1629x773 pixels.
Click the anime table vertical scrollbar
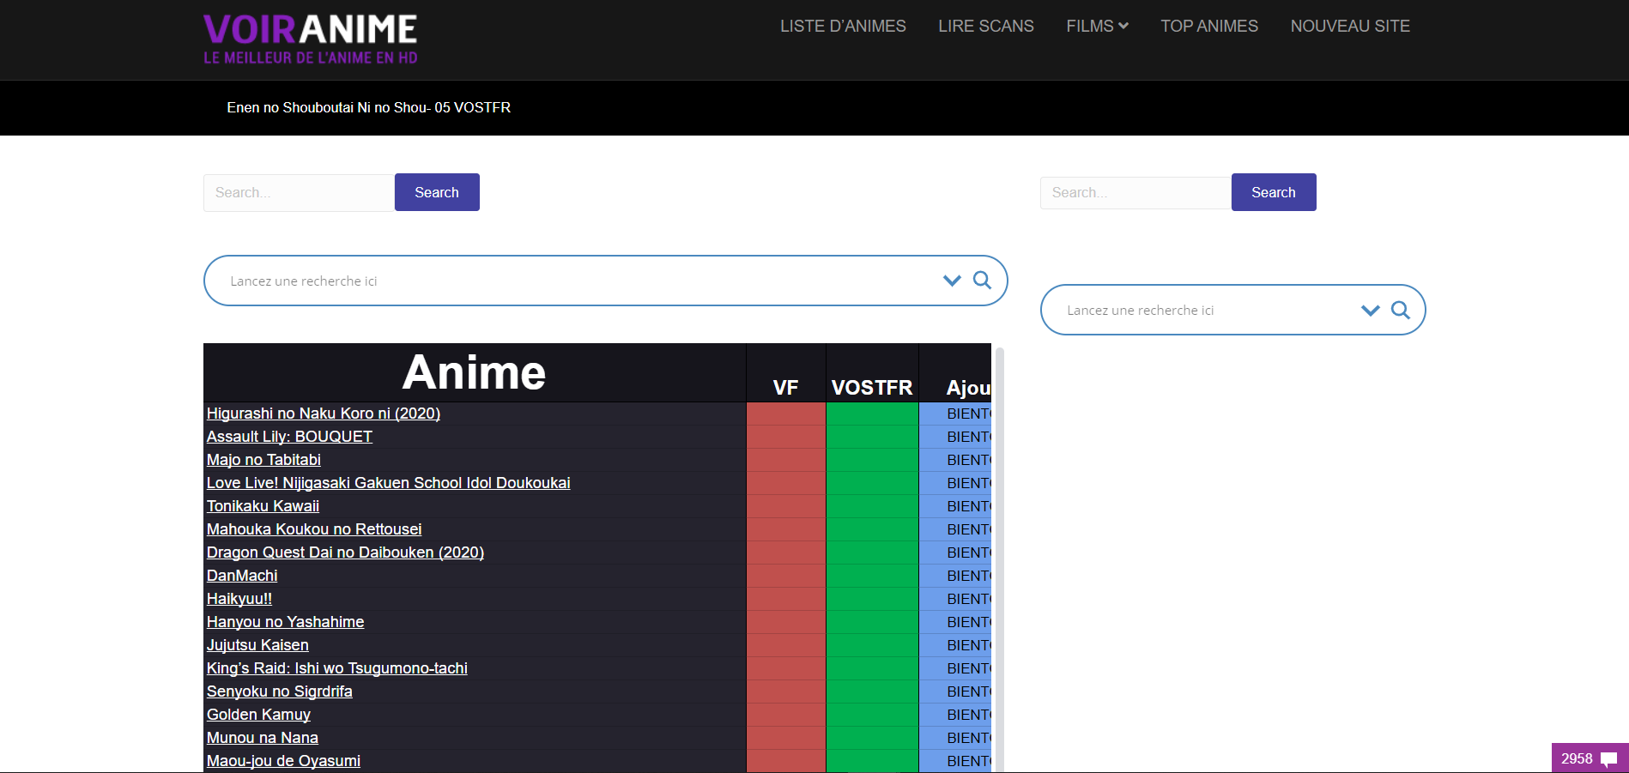pos(999,558)
